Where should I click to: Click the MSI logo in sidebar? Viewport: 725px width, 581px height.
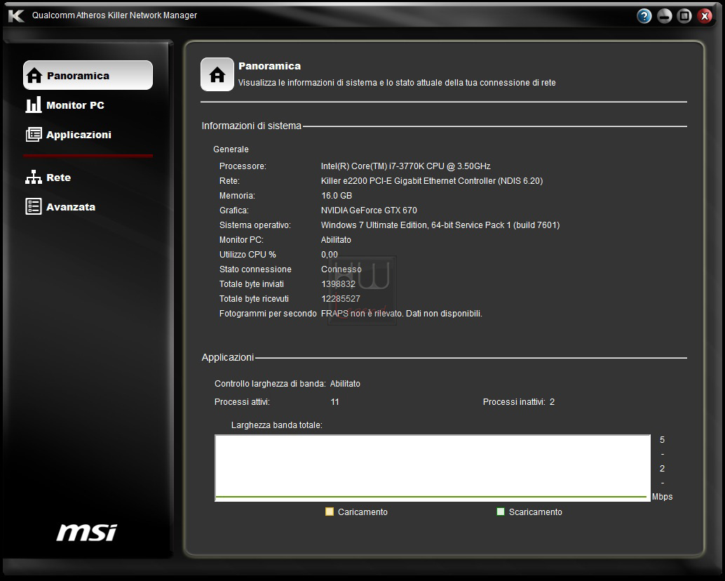(87, 533)
